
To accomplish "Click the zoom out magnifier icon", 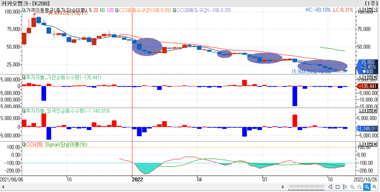I will pyautogui.click(x=359, y=187).
